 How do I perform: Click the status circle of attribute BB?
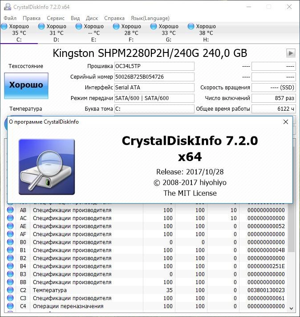click(10, 282)
